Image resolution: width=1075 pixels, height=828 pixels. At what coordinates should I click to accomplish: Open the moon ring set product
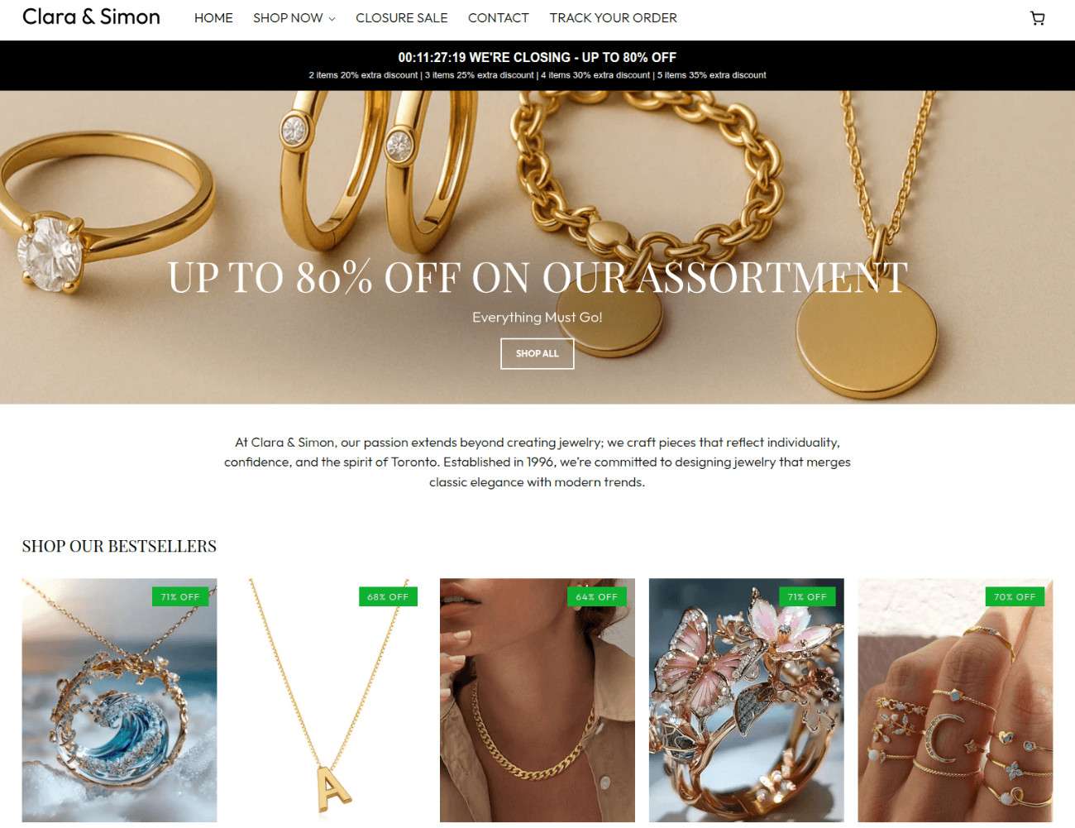click(x=955, y=700)
